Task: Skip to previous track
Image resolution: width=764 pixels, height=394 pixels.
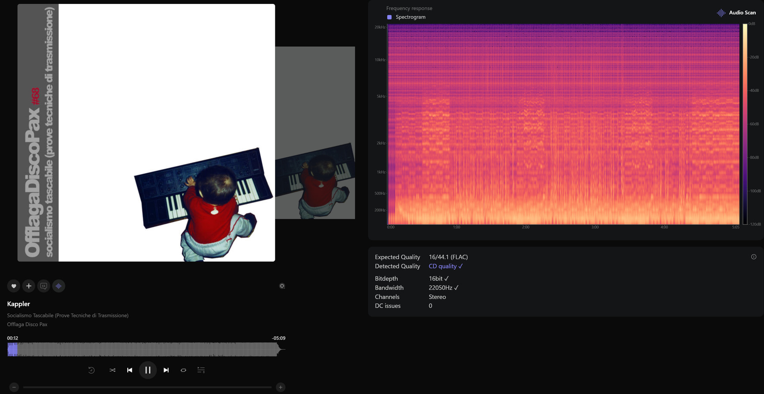Action: 129,370
